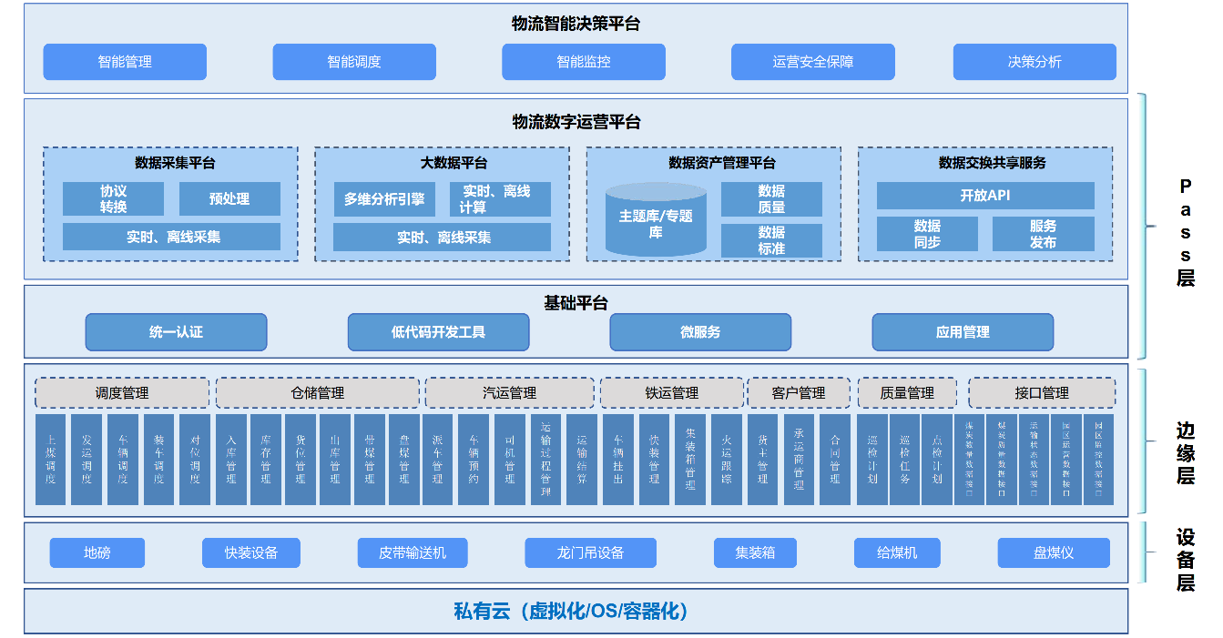Select the 仓储管理 category header
The height and width of the screenshot is (638, 1223).
pos(317,393)
